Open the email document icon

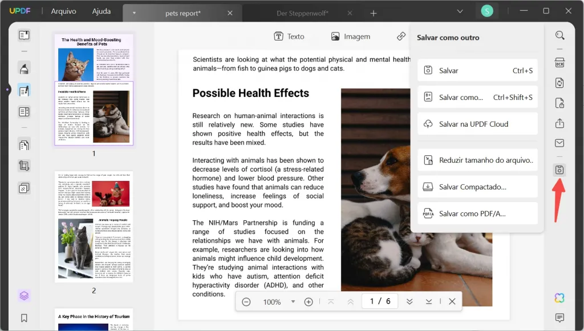[559, 143]
